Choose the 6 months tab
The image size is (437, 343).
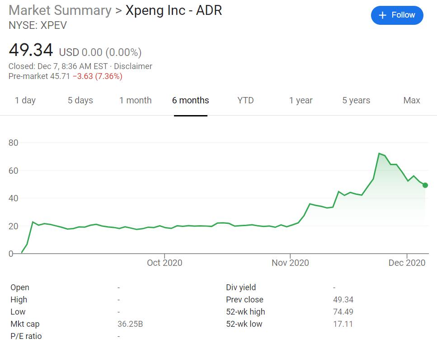pos(190,100)
